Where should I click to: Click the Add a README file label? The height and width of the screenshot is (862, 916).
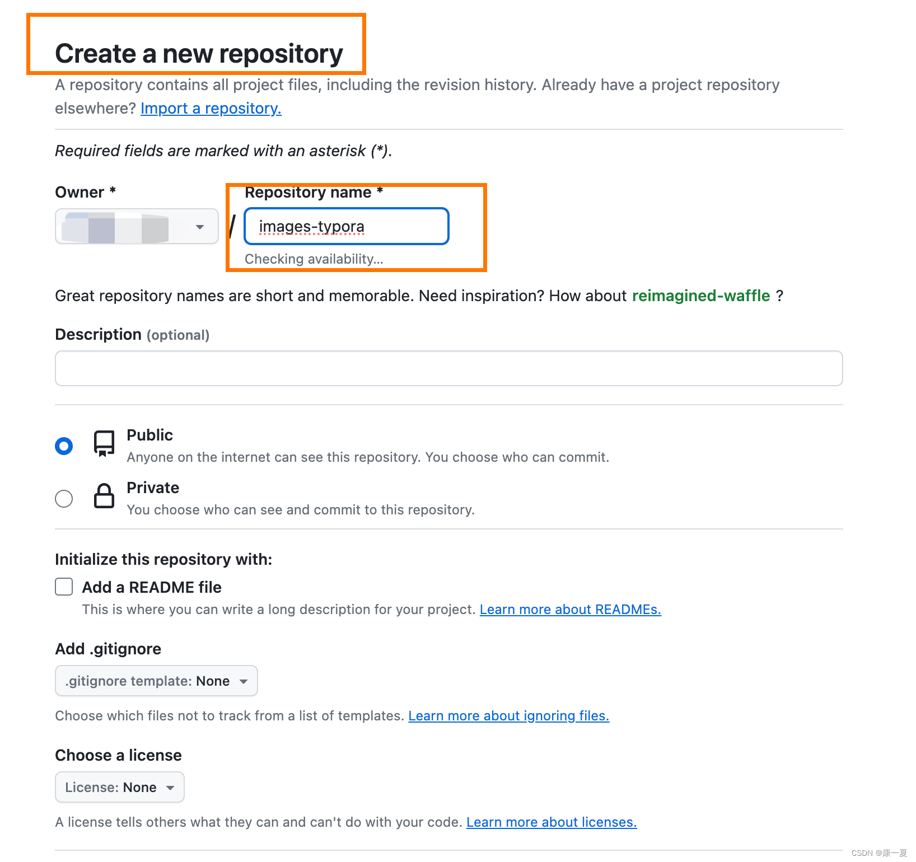pyautogui.click(x=152, y=587)
